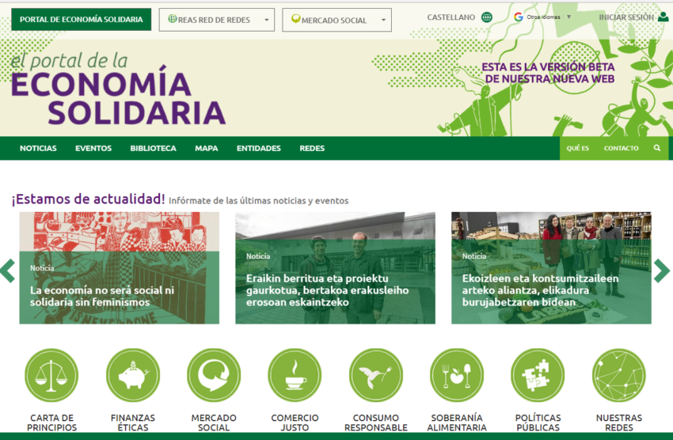Viewport: 673px width, 440px height.
Task: Open the Mapa menu item
Action: point(207,149)
